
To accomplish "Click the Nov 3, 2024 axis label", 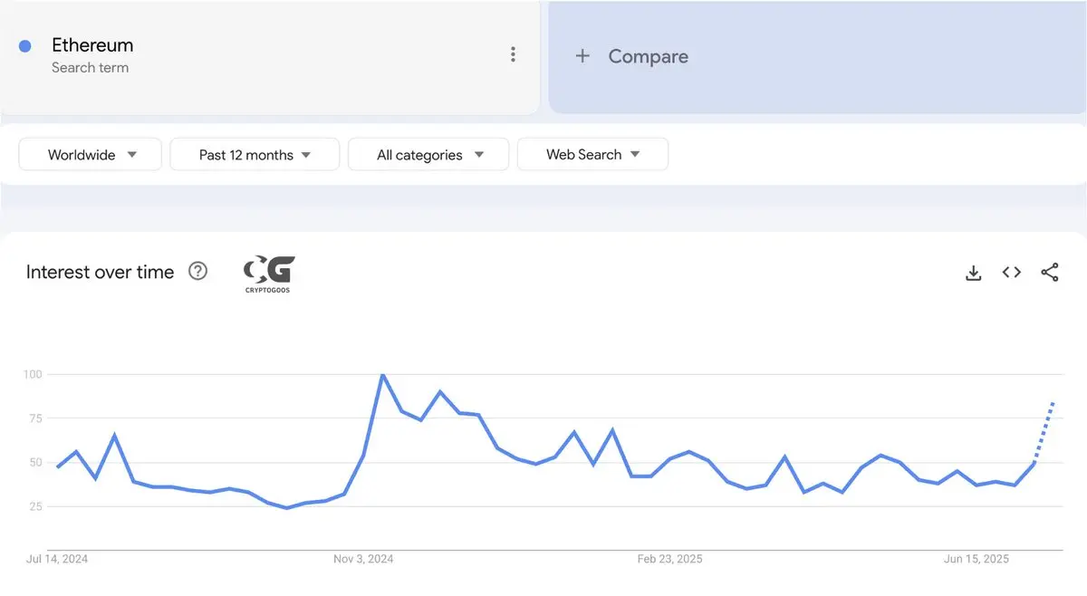I will point(363,559).
